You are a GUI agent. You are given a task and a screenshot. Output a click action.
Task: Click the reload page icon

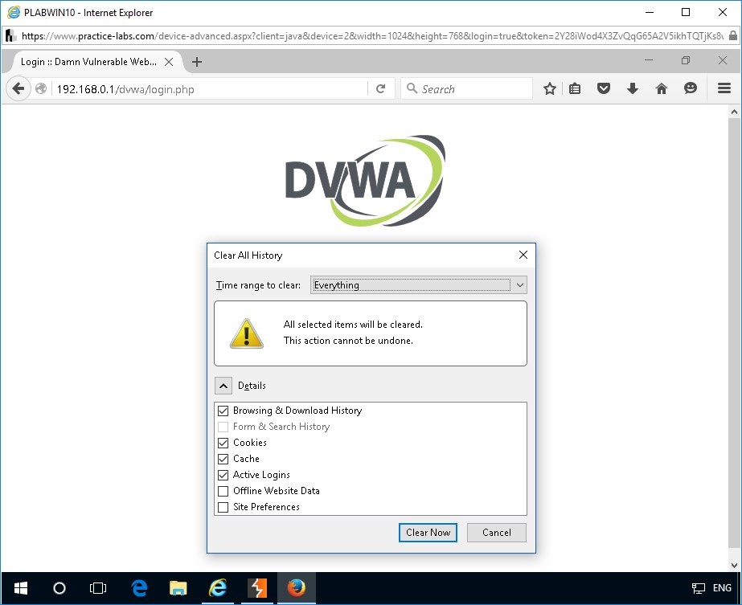click(381, 89)
